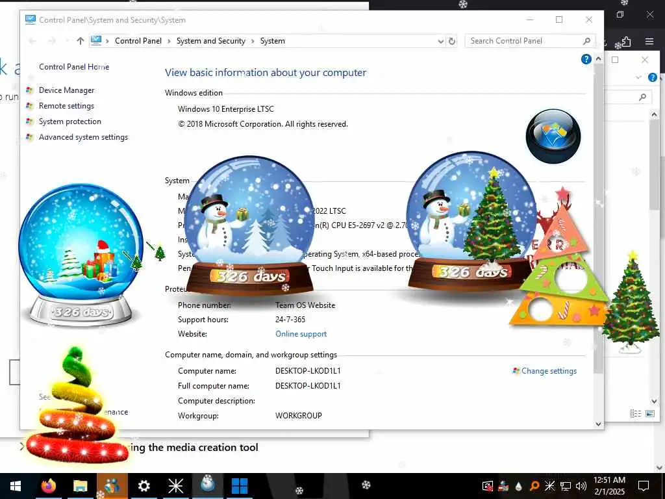Click the taskbar clock showing 12:51 AM

609,486
